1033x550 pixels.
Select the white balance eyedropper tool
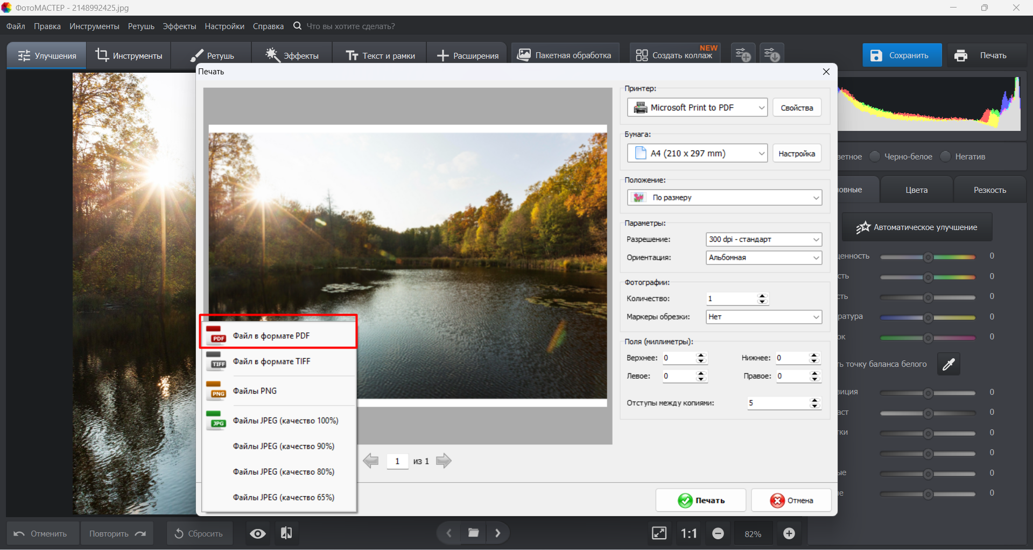[x=949, y=364]
